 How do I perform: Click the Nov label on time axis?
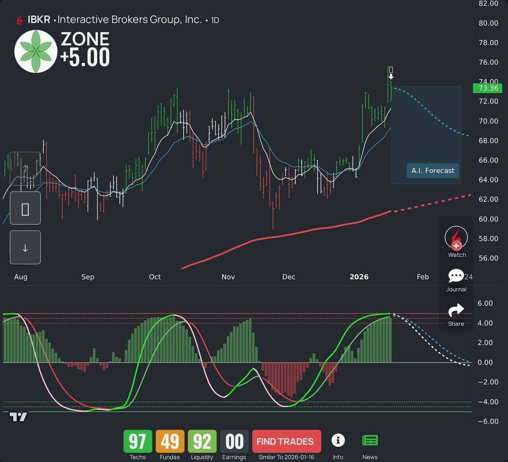pos(228,277)
